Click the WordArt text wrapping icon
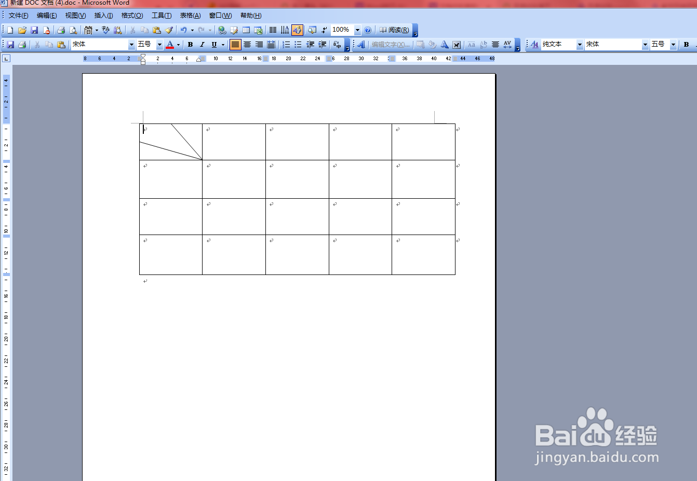The width and height of the screenshot is (697, 481). pyautogui.click(x=457, y=45)
